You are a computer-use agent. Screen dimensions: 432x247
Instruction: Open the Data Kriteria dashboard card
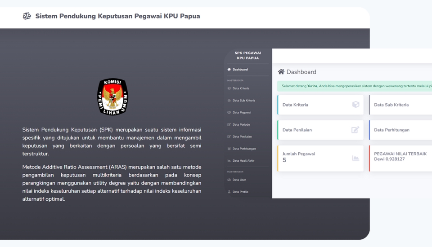click(x=320, y=105)
